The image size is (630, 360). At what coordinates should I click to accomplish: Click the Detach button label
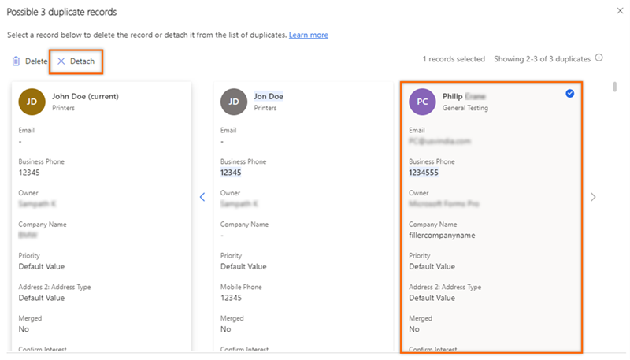click(83, 61)
